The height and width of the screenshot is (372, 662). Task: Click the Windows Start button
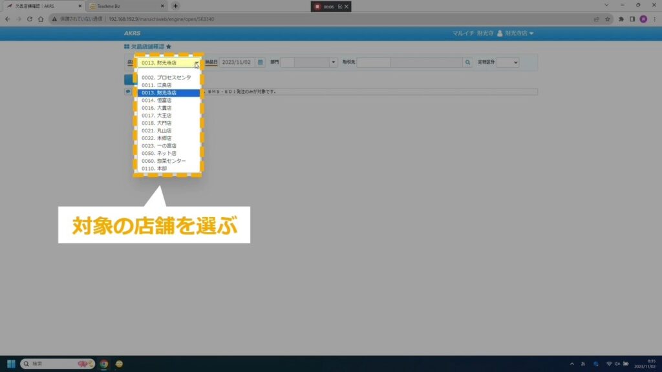tap(11, 364)
